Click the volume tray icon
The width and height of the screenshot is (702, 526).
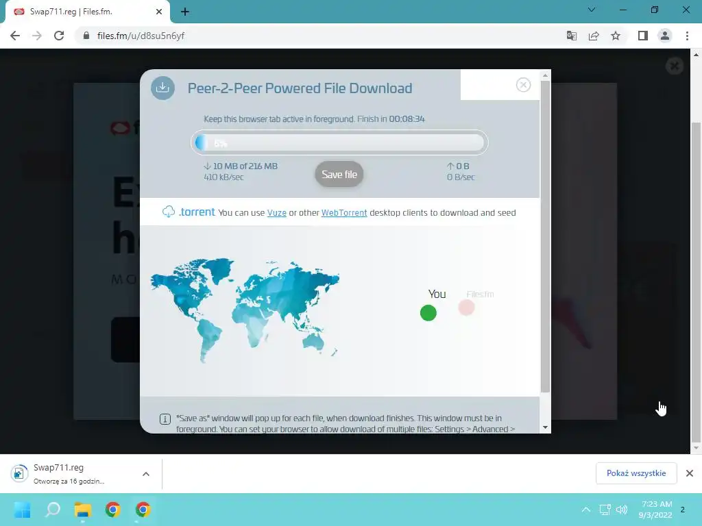pyautogui.click(x=622, y=510)
